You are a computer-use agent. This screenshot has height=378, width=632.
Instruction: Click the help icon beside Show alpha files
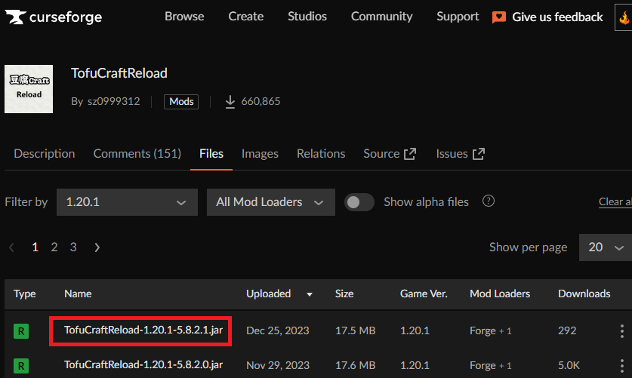pos(489,201)
